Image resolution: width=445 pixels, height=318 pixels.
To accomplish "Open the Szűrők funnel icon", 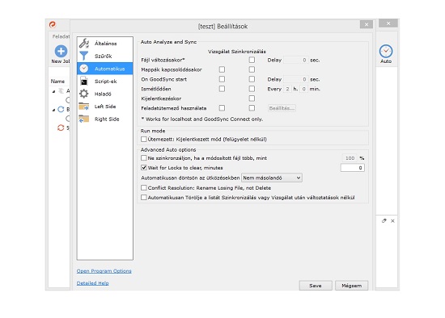I will click(x=84, y=56).
